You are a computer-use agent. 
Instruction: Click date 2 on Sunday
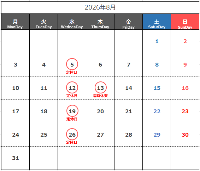(x=185, y=41)
